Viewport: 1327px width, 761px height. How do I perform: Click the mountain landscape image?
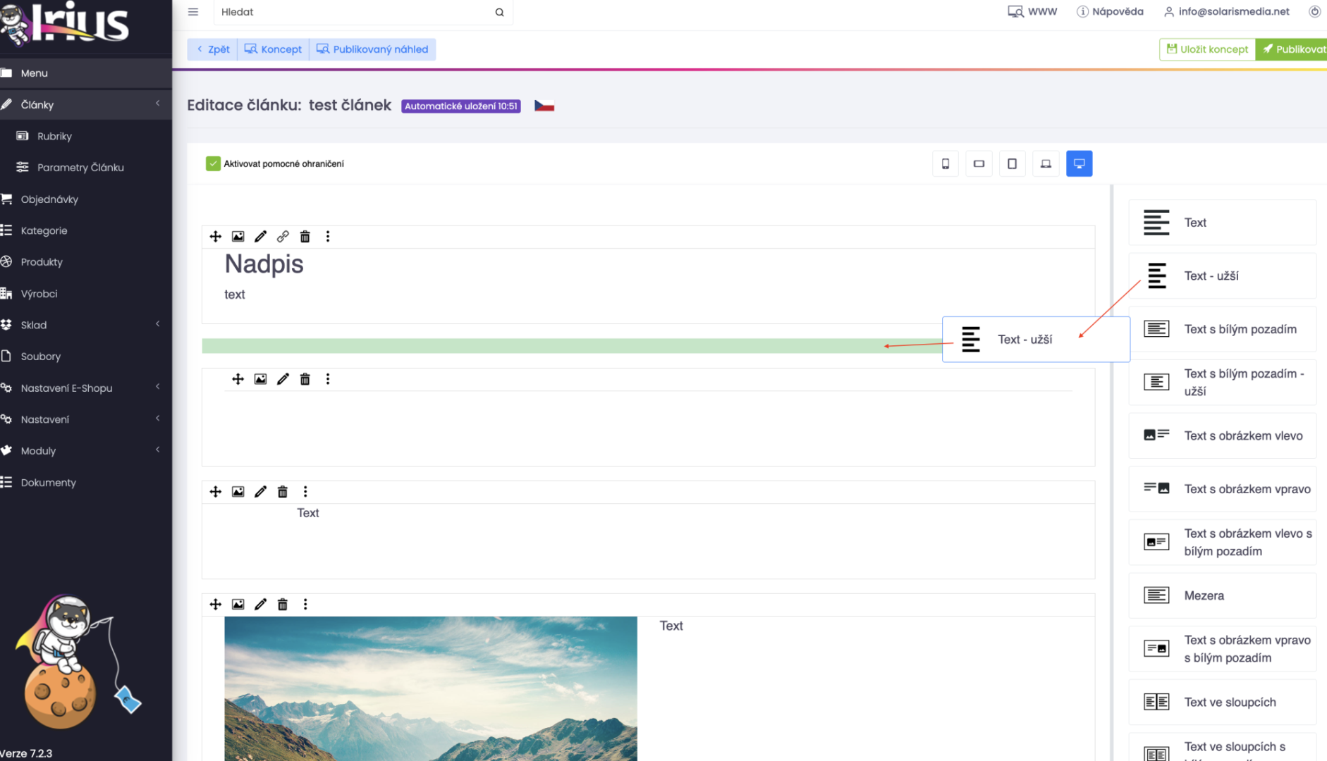click(x=431, y=688)
